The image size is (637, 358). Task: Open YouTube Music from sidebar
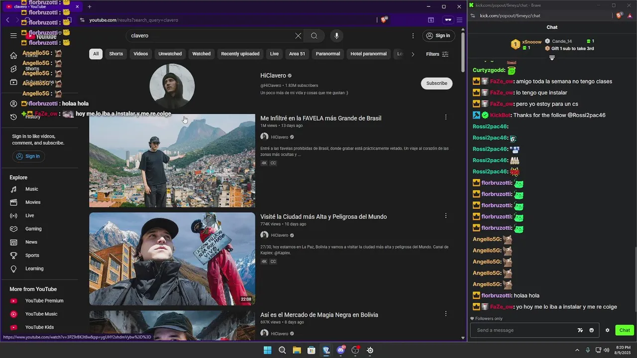[41, 314]
